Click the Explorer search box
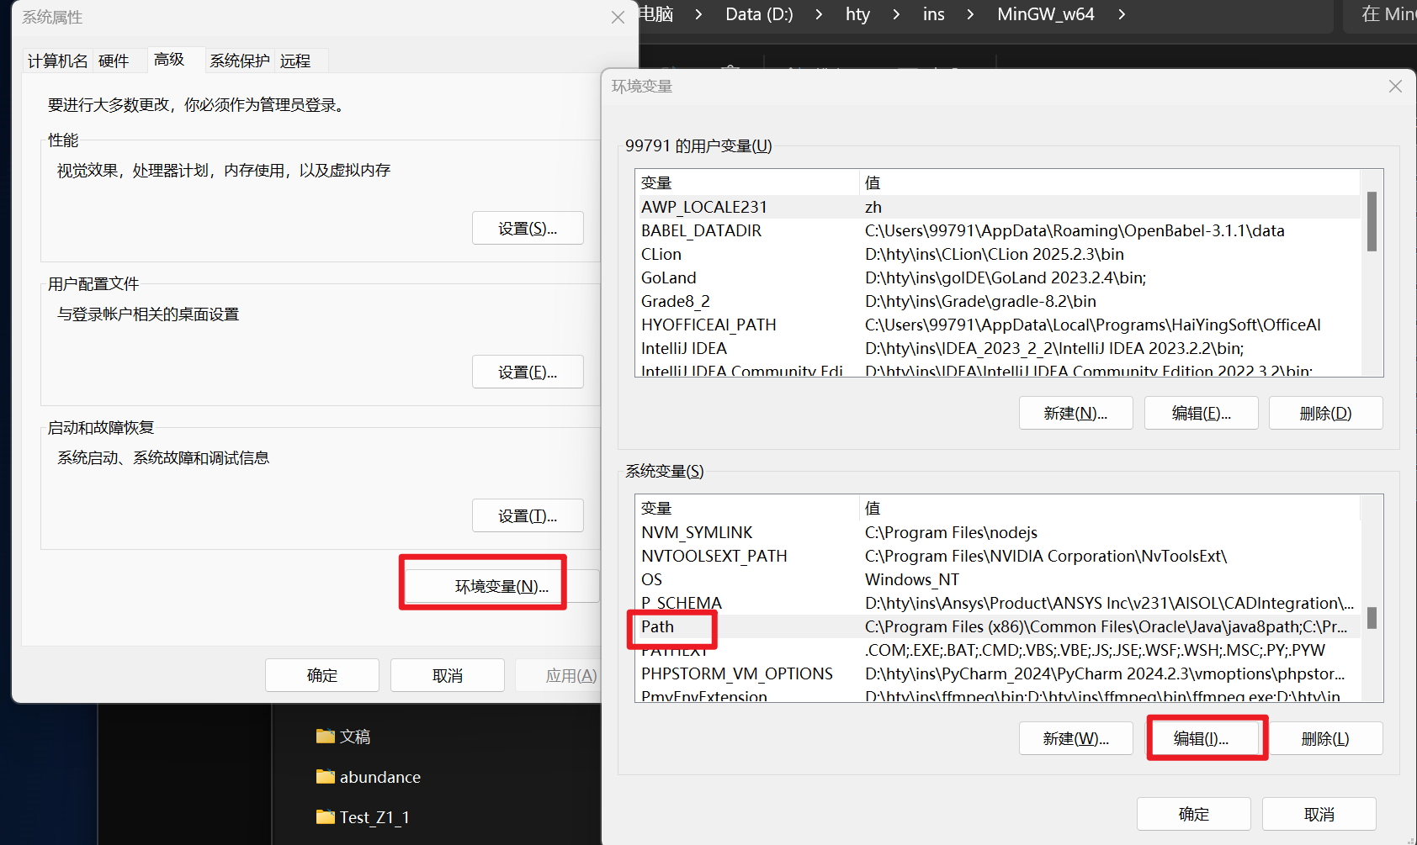1417x845 pixels. 1378,14
